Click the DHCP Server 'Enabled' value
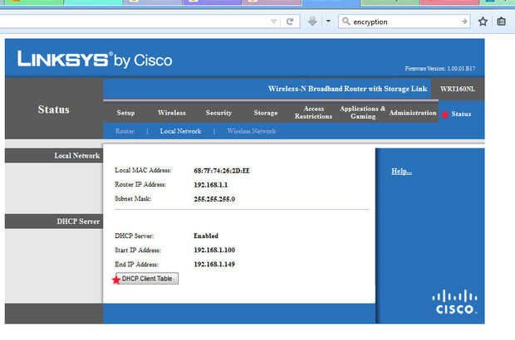Viewport: 515px width, 340px height. [206, 236]
